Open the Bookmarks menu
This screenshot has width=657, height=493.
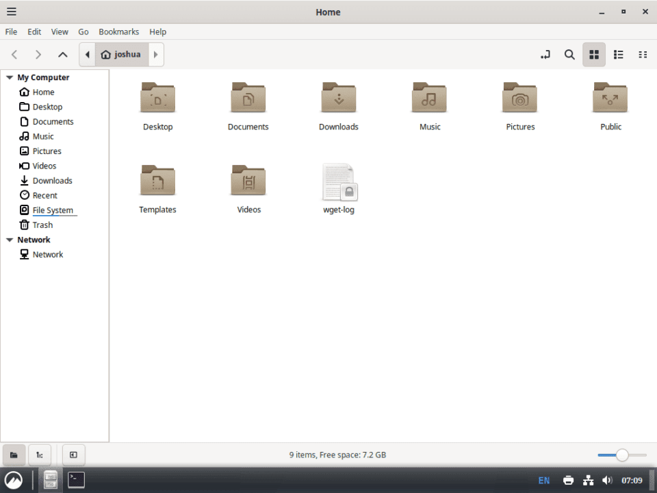(118, 31)
